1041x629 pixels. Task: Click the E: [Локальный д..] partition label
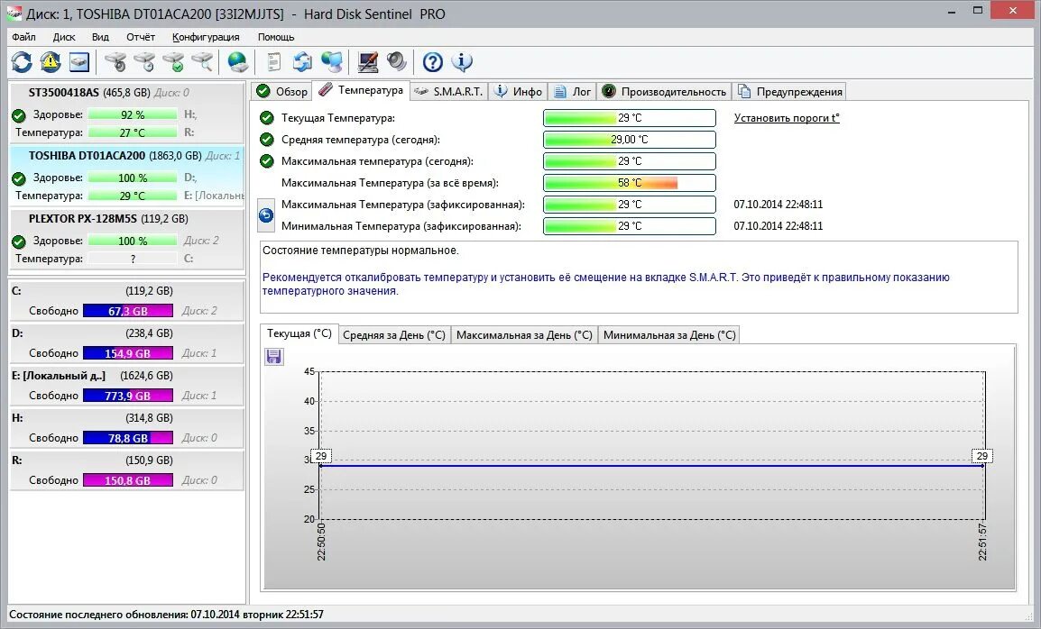click(59, 376)
